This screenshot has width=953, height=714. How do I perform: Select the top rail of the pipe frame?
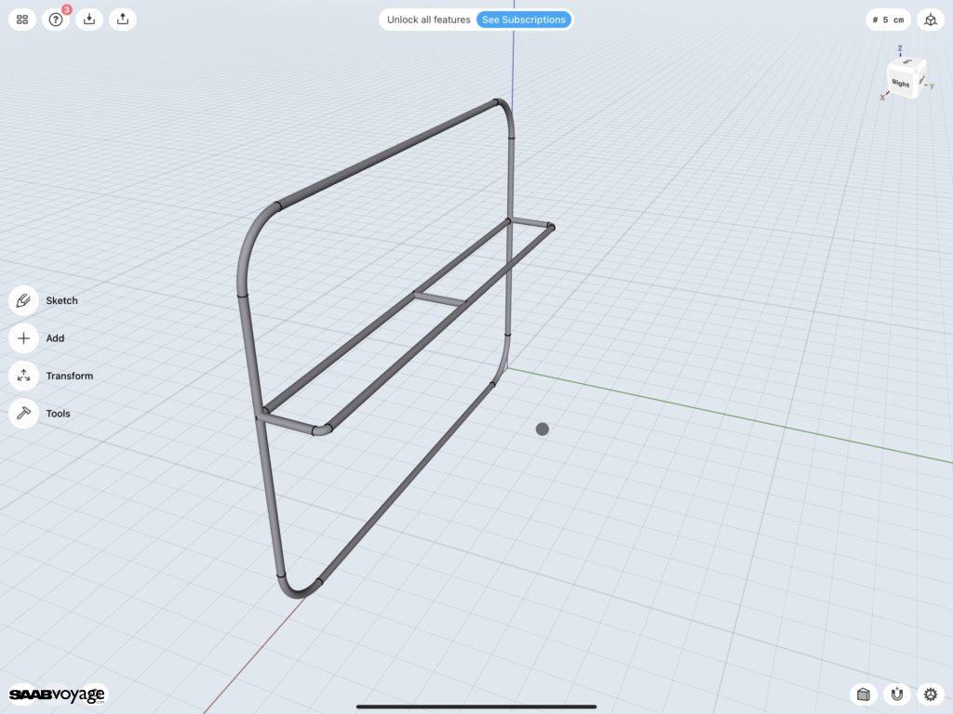(x=386, y=154)
